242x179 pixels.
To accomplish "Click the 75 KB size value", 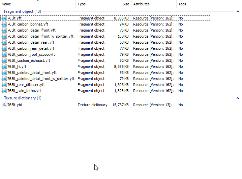I will [124, 30].
